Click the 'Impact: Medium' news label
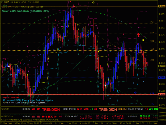 (11, 98)
